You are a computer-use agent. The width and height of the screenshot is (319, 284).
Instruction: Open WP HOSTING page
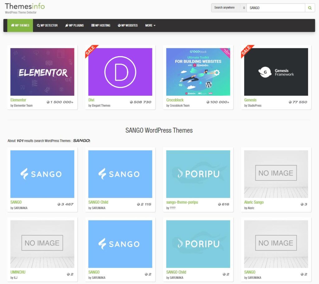point(101,26)
